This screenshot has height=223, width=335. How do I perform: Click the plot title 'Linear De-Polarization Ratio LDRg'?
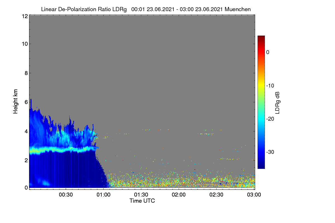click(x=84, y=9)
